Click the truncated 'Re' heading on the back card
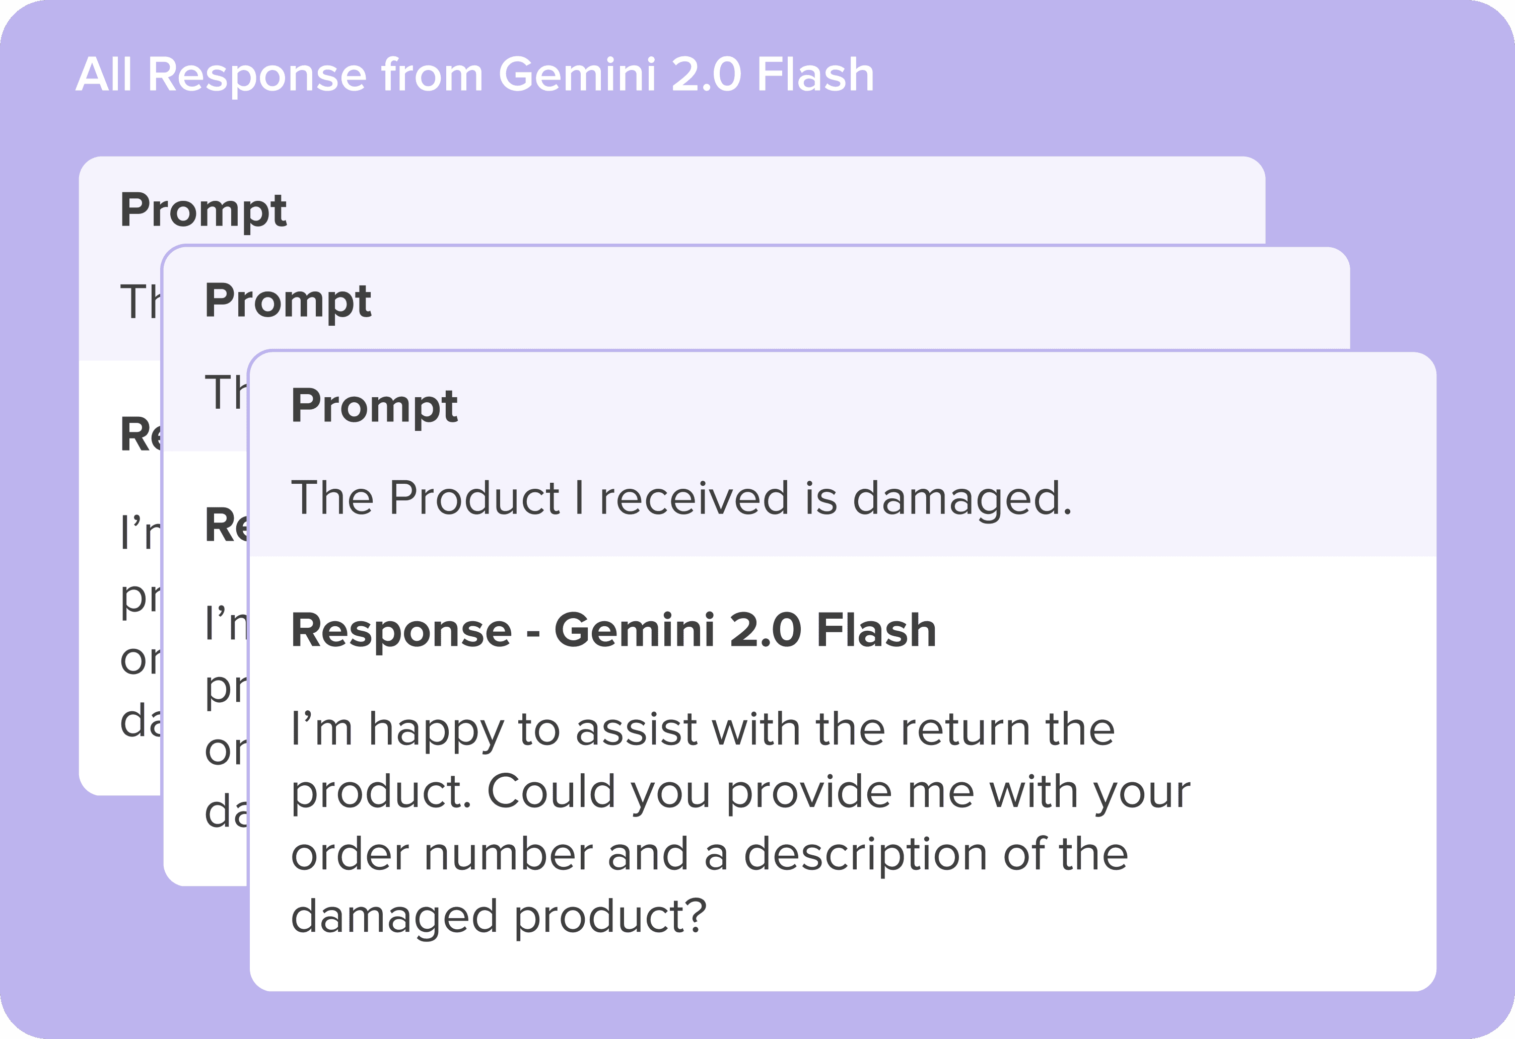The height and width of the screenshot is (1039, 1515). [x=140, y=434]
